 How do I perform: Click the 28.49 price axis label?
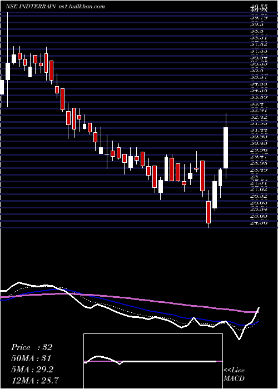click(x=259, y=170)
